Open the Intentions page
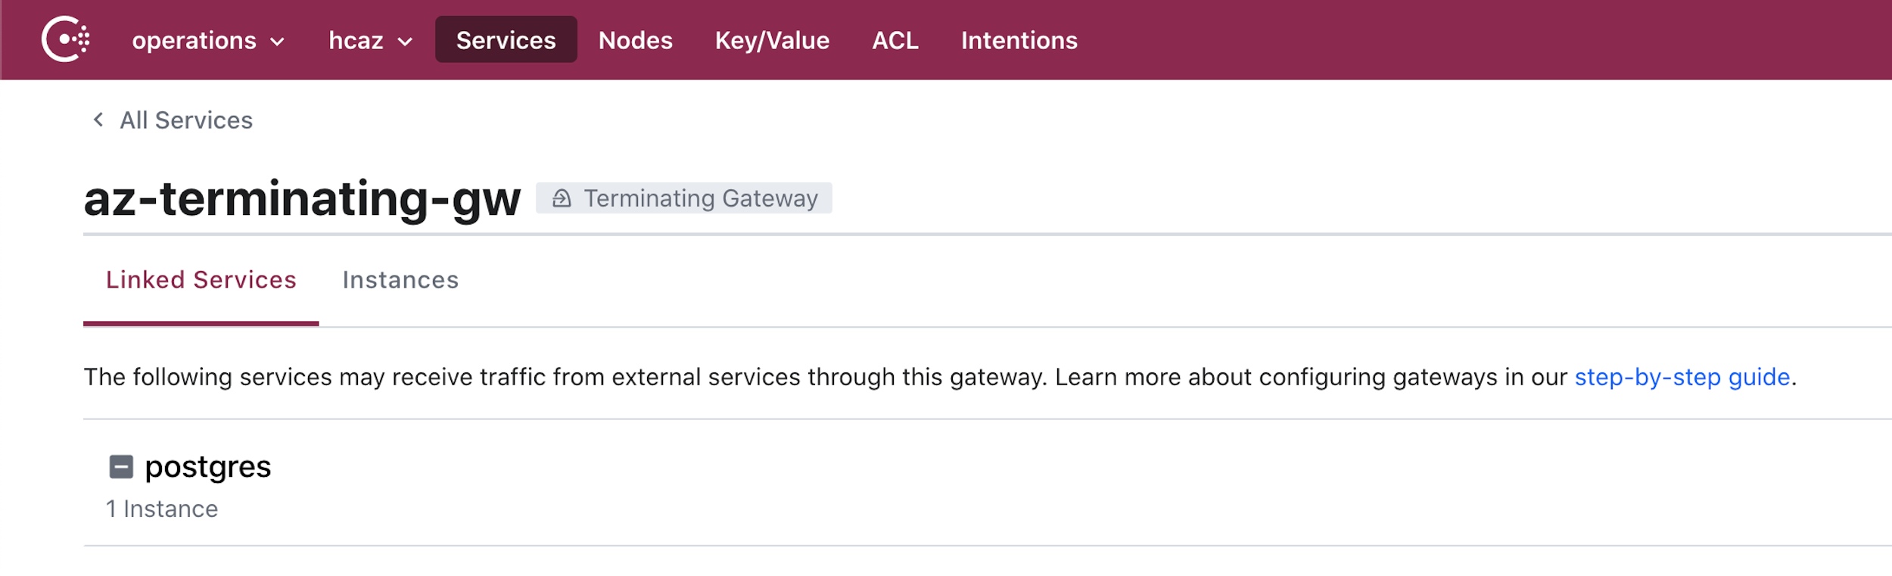 click(x=1019, y=40)
